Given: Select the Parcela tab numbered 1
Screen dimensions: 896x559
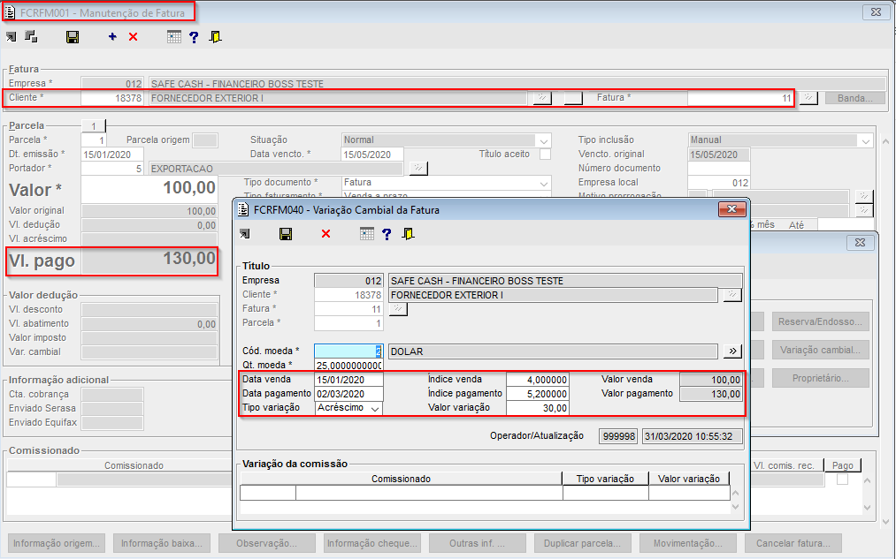Looking at the screenshot, I should [94, 125].
